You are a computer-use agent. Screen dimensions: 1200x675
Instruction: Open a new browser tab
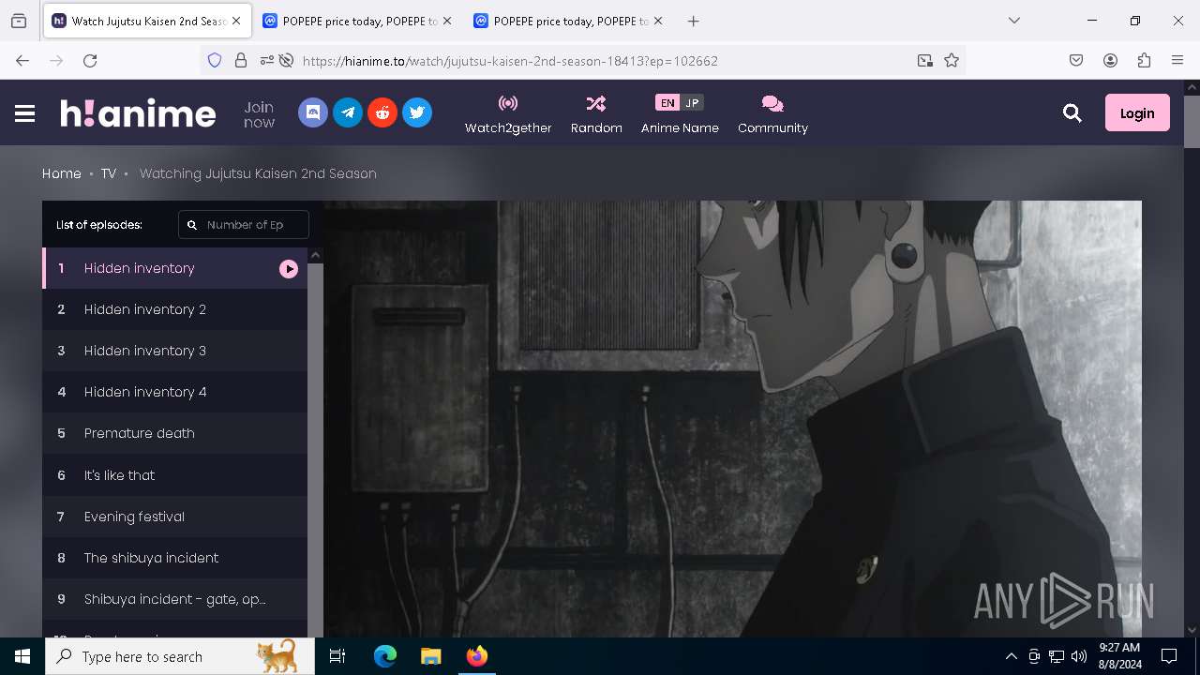(693, 21)
